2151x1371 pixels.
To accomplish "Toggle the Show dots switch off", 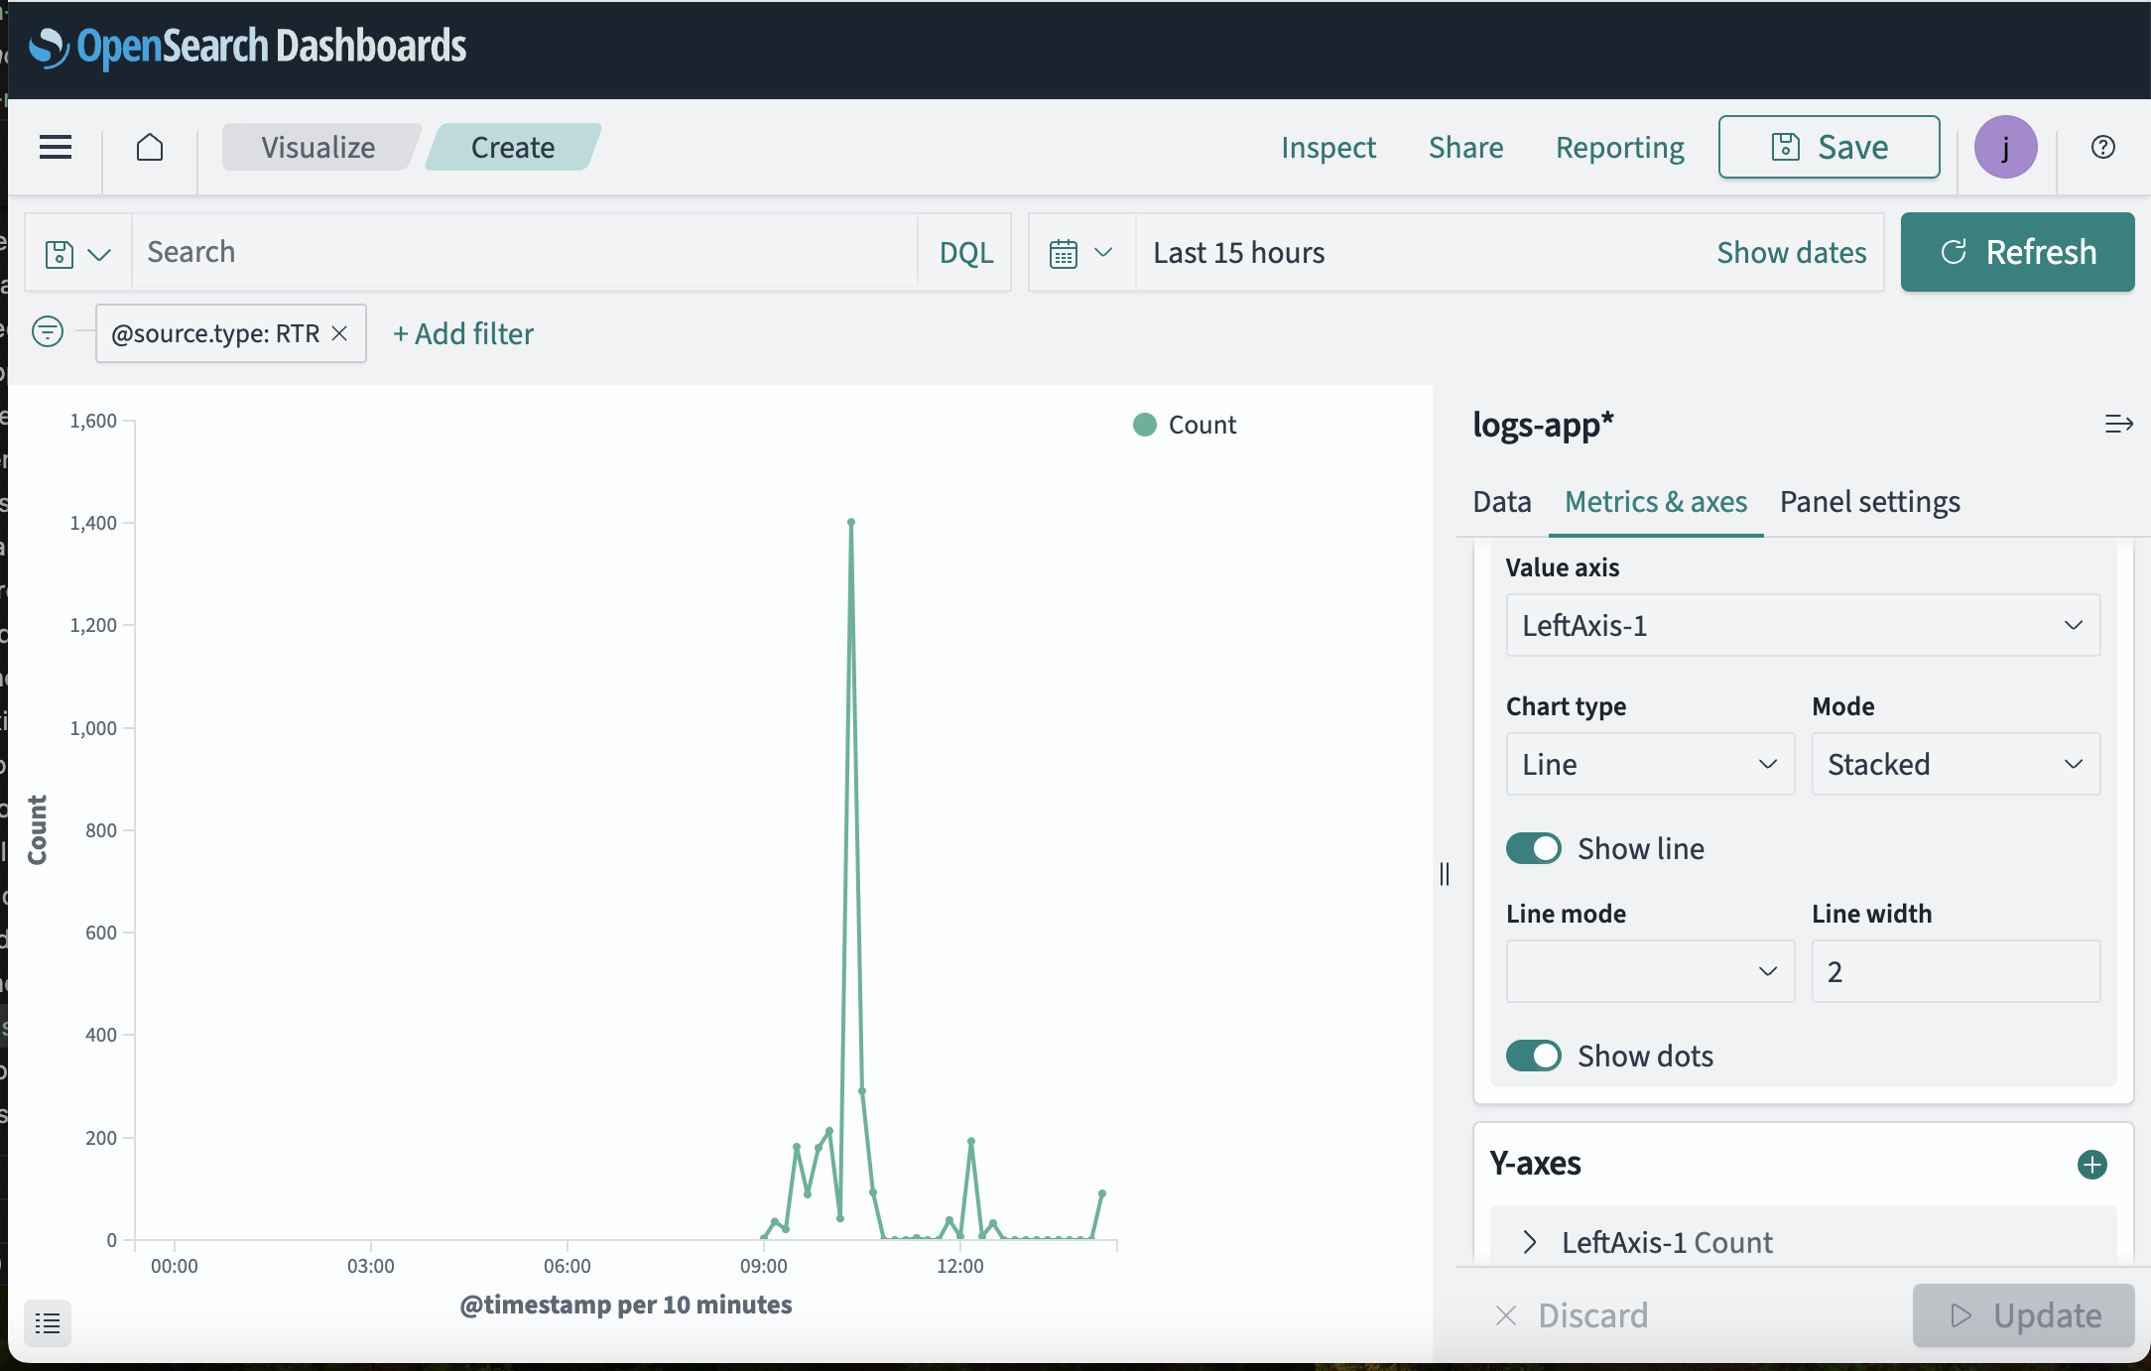I will (x=1533, y=1055).
